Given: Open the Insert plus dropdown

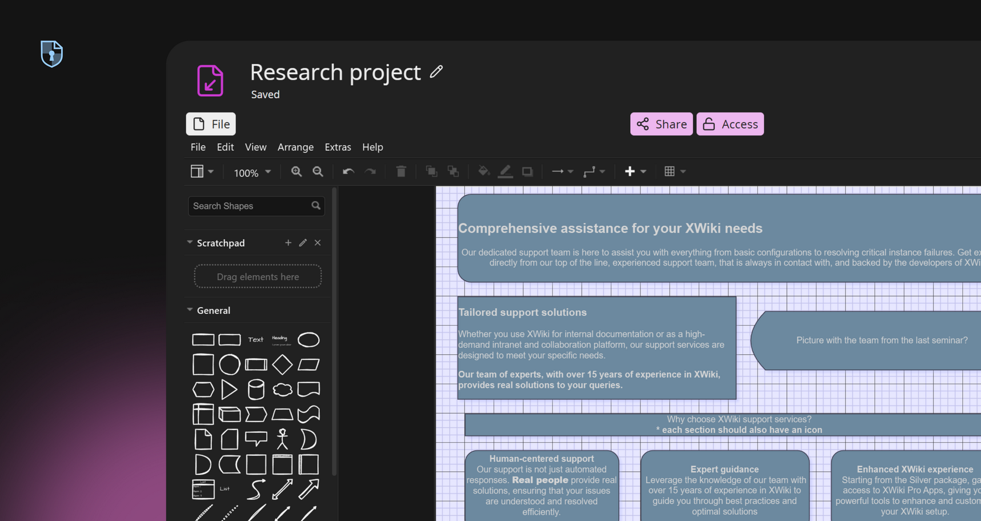Looking at the screenshot, I should pyautogui.click(x=634, y=171).
